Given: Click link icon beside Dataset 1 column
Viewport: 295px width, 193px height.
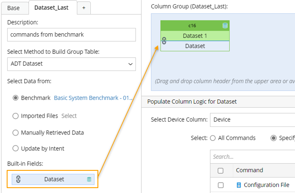Looking at the screenshot, I should pos(164,41).
